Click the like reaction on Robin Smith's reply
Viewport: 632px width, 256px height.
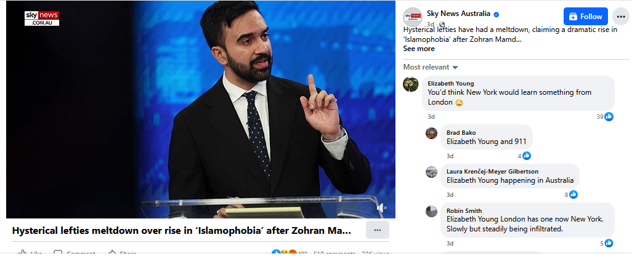609,243
